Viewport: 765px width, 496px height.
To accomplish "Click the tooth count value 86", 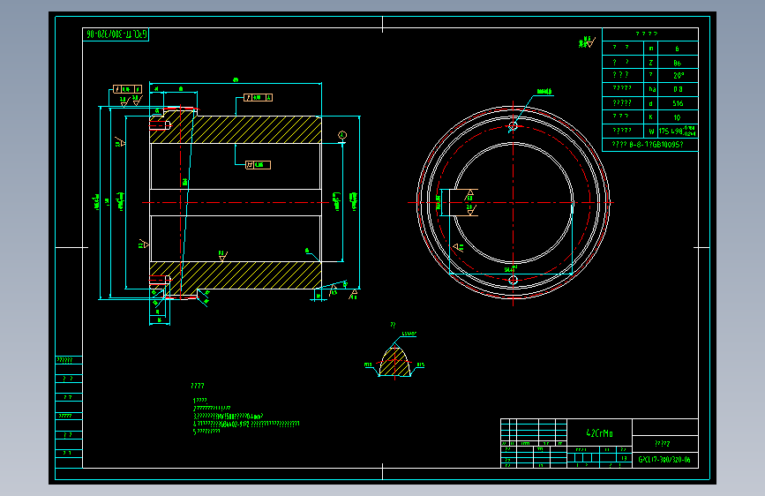I will click(x=677, y=63).
